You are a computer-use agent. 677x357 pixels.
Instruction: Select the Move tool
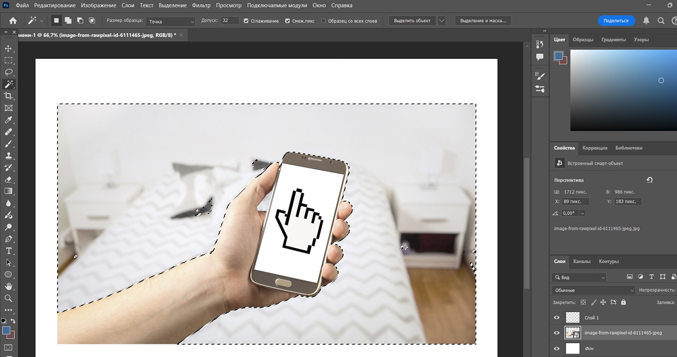click(8, 48)
